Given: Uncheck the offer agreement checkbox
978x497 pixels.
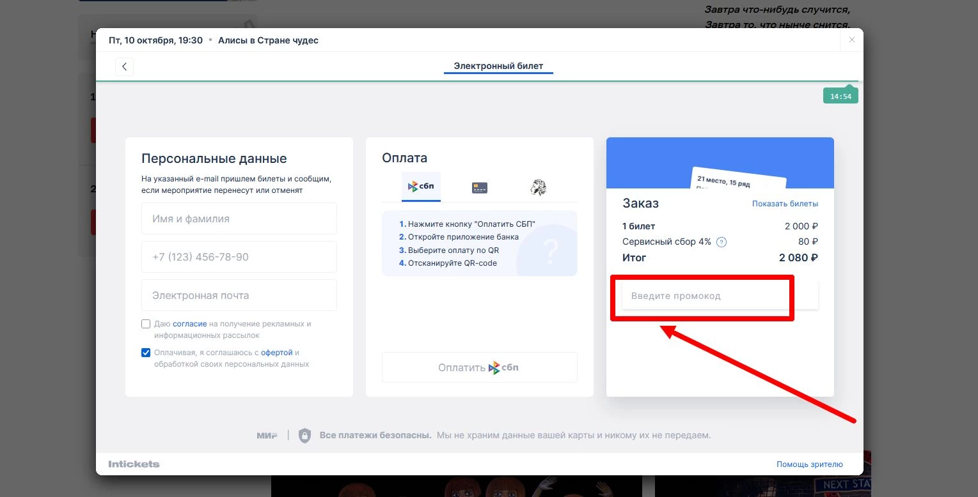Looking at the screenshot, I should coord(146,353).
